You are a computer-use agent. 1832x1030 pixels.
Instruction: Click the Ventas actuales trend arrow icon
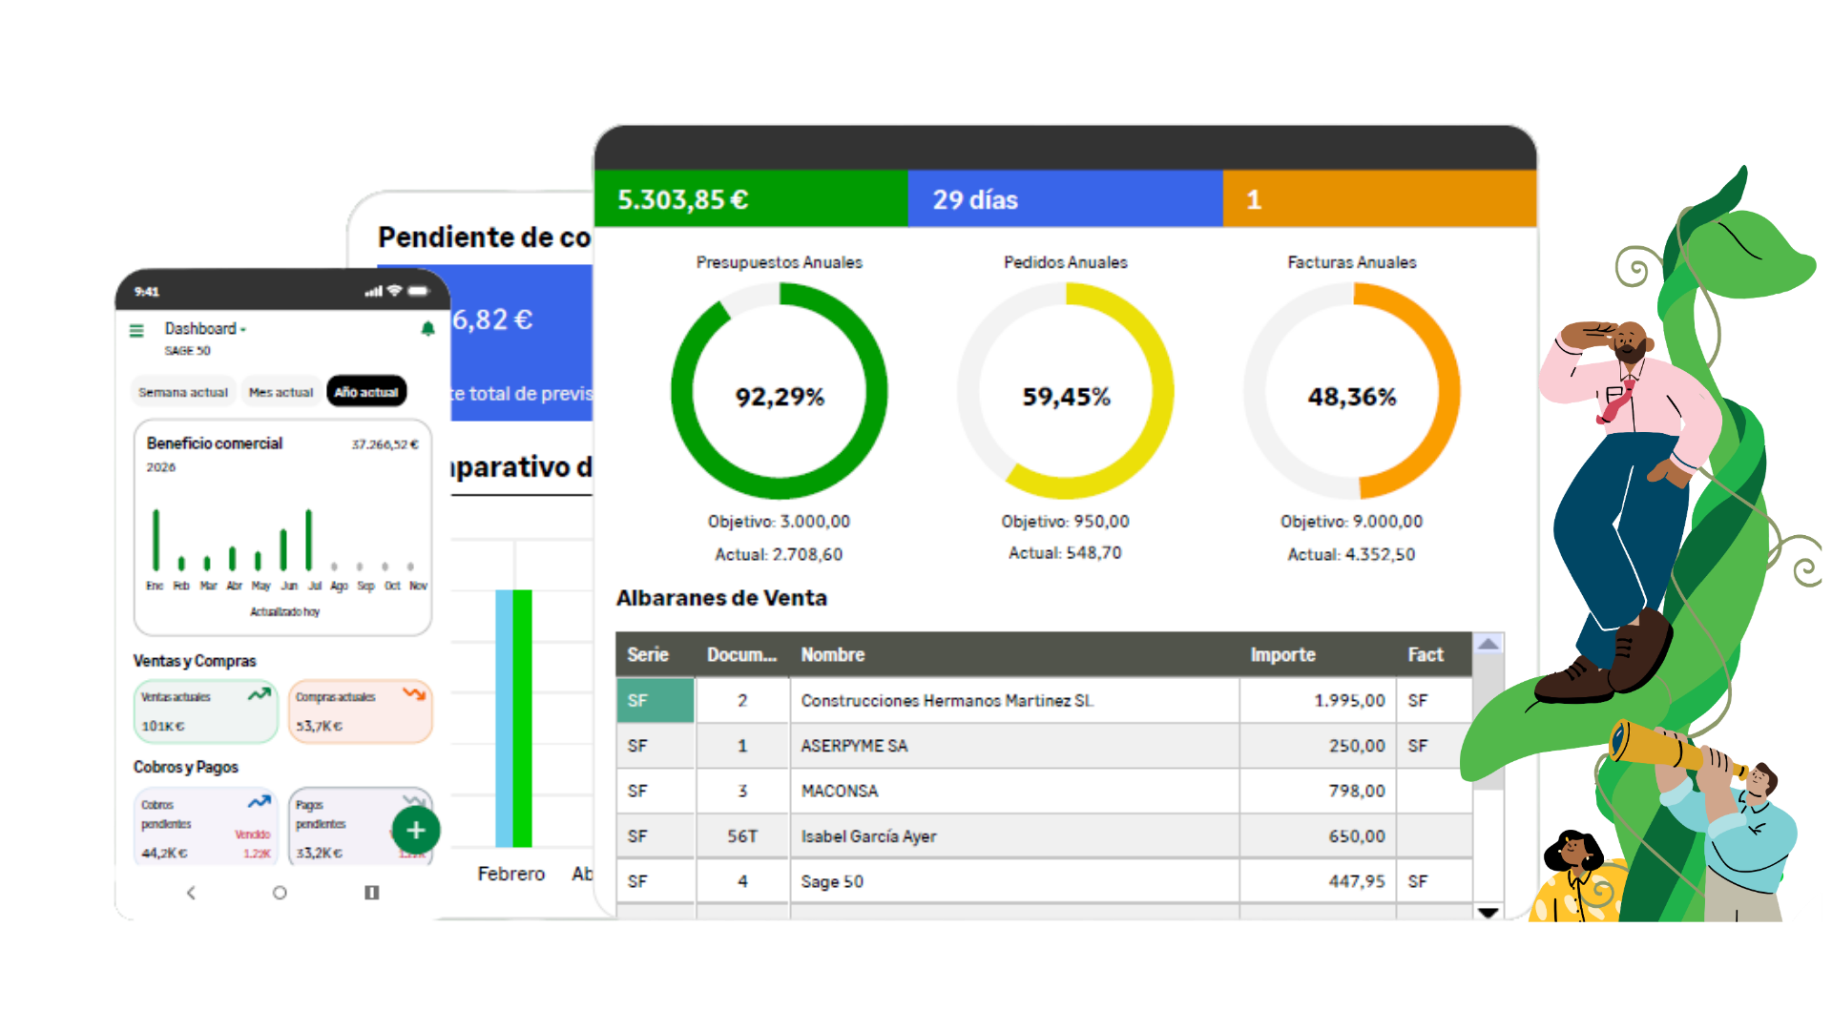pyautogui.click(x=259, y=694)
